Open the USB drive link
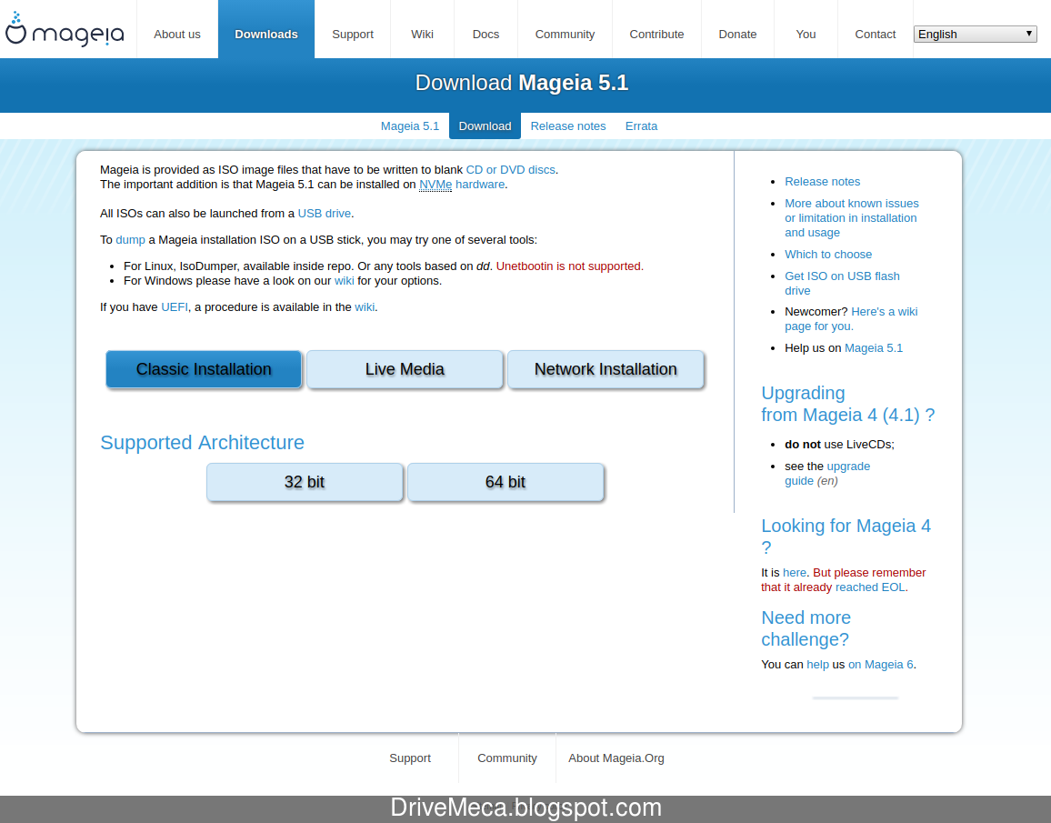This screenshot has width=1051, height=823. pyautogui.click(x=325, y=213)
